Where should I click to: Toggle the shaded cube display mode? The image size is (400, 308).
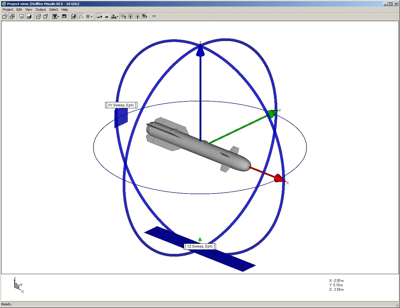pyautogui.click(x=73, y=16)
